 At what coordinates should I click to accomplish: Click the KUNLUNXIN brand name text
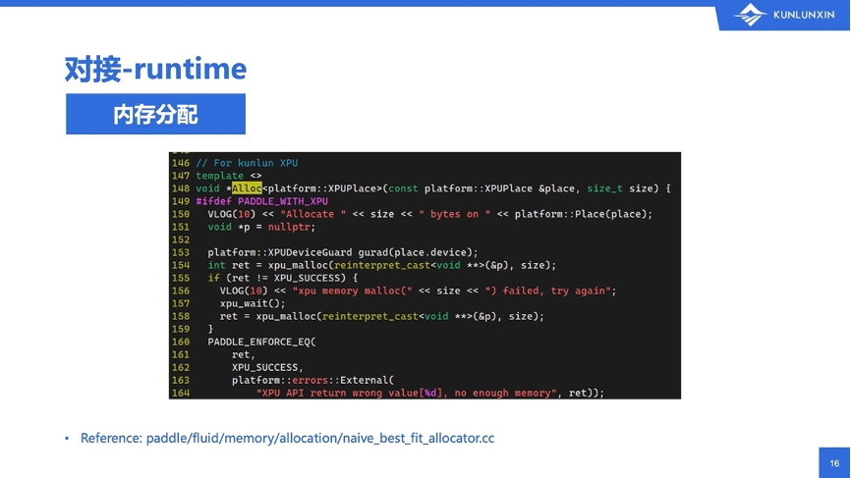(x=804, y=15)
